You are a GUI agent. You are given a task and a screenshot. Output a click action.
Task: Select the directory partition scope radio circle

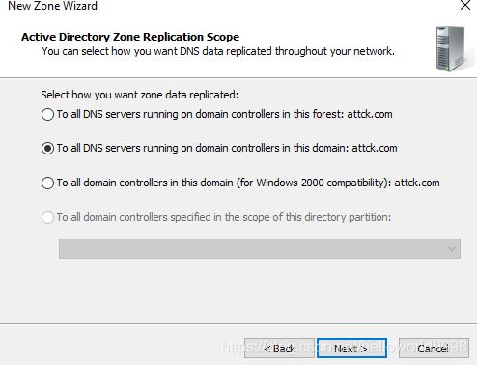[47, 217]
